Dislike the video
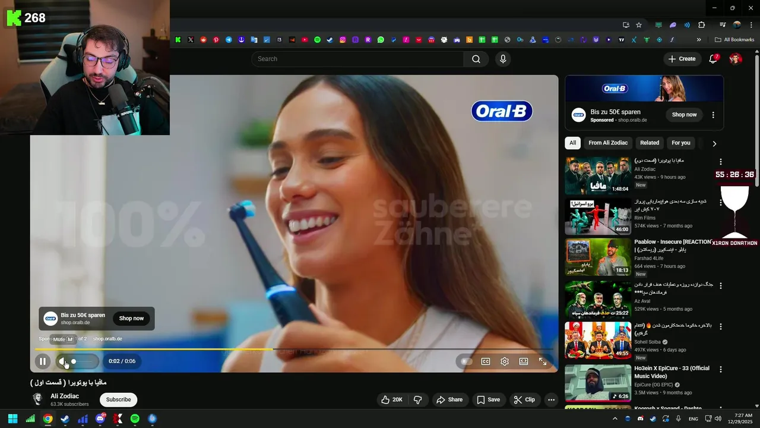This screenshot has width=760, height=428. point(418,399)
